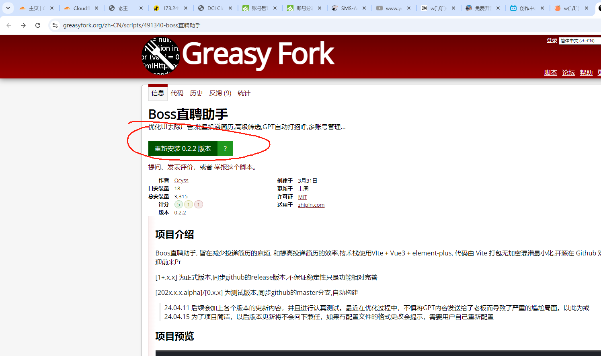Open the language selector 简体中文 dropdown

pyautogui.click(x=579, y=41)
